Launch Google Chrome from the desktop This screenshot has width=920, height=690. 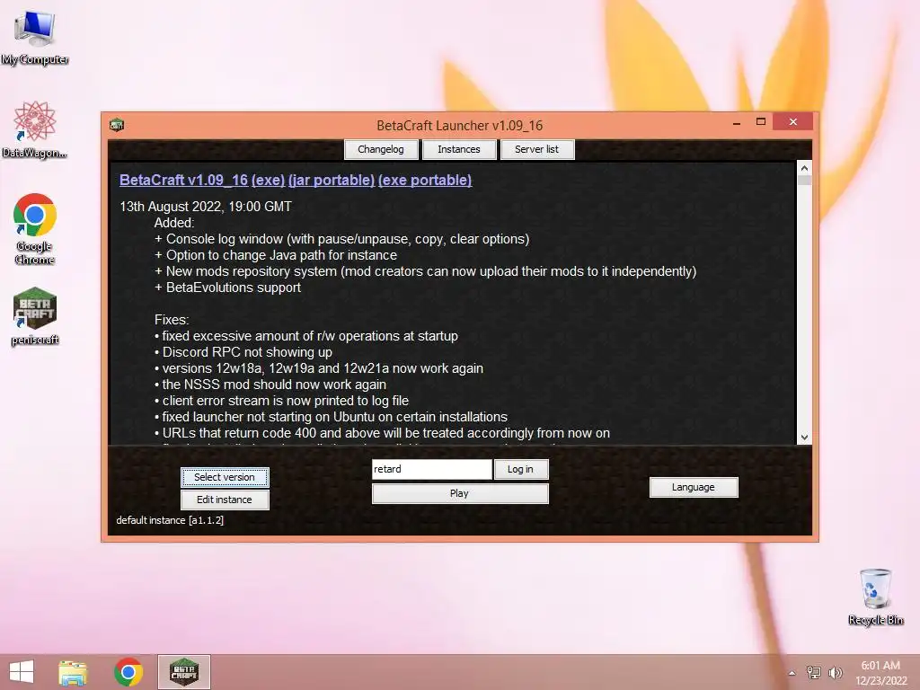point(35,229)
